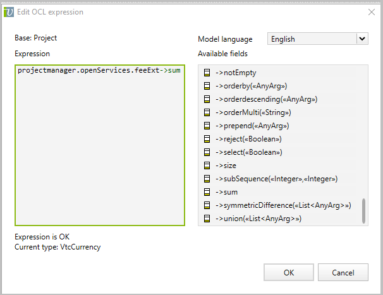Click the Available fields scrollbar thumb

[x=364, y=211]
